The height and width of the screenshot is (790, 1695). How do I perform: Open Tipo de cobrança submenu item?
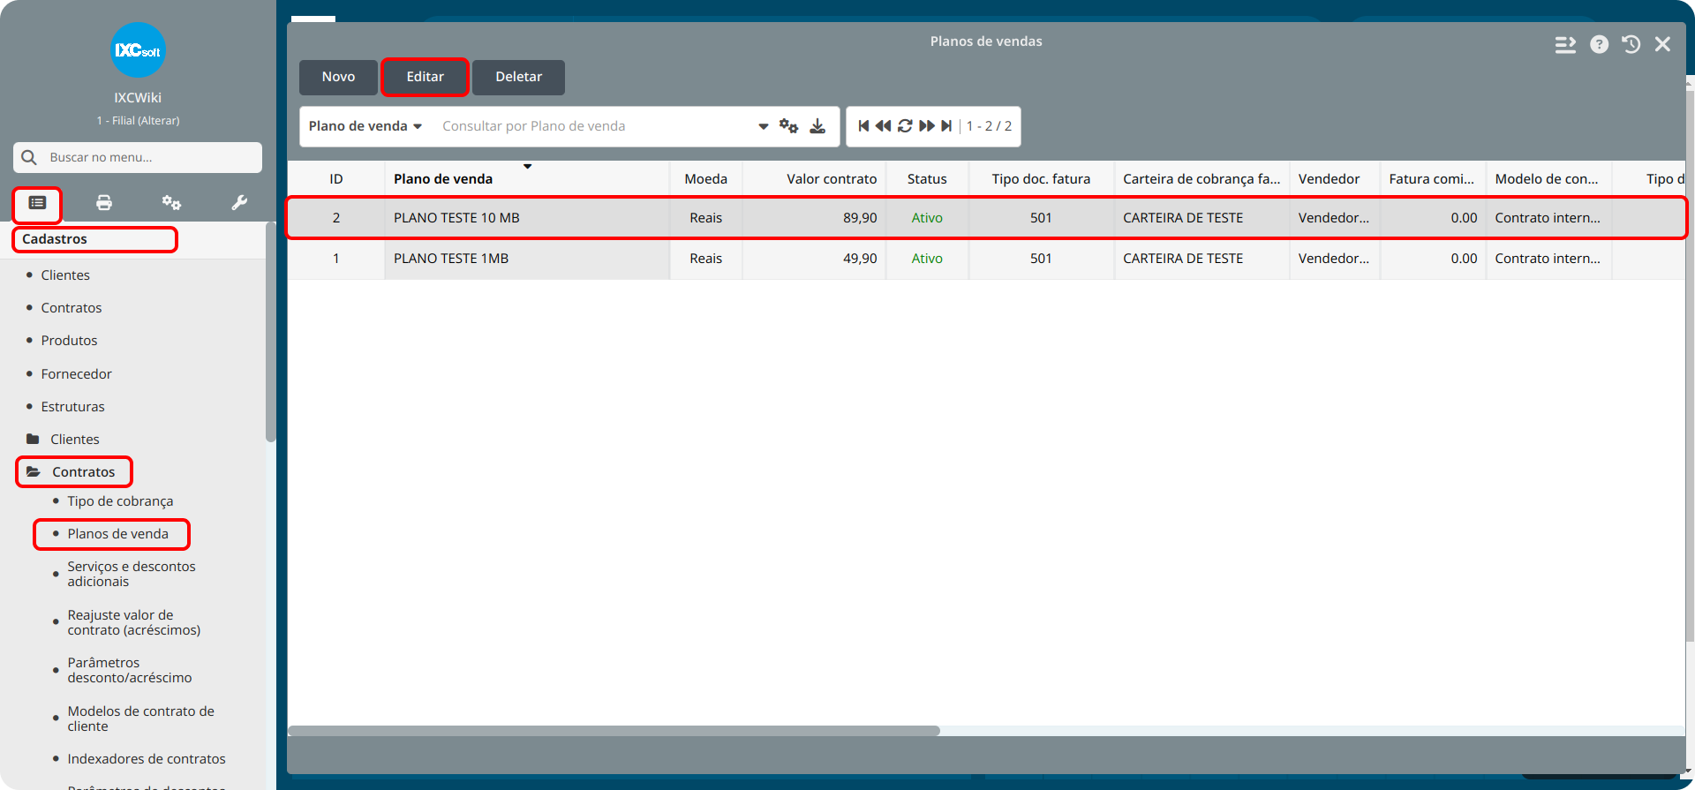(x=120, y=501)
